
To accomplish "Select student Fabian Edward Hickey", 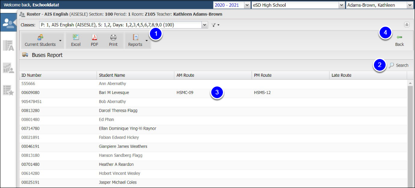I will pos(119,138).
